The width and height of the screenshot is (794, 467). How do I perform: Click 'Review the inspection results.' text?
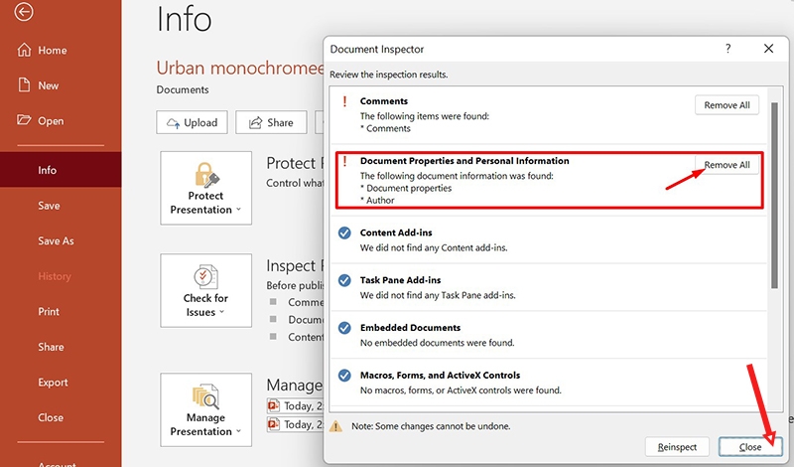click(x=389, y=75)
